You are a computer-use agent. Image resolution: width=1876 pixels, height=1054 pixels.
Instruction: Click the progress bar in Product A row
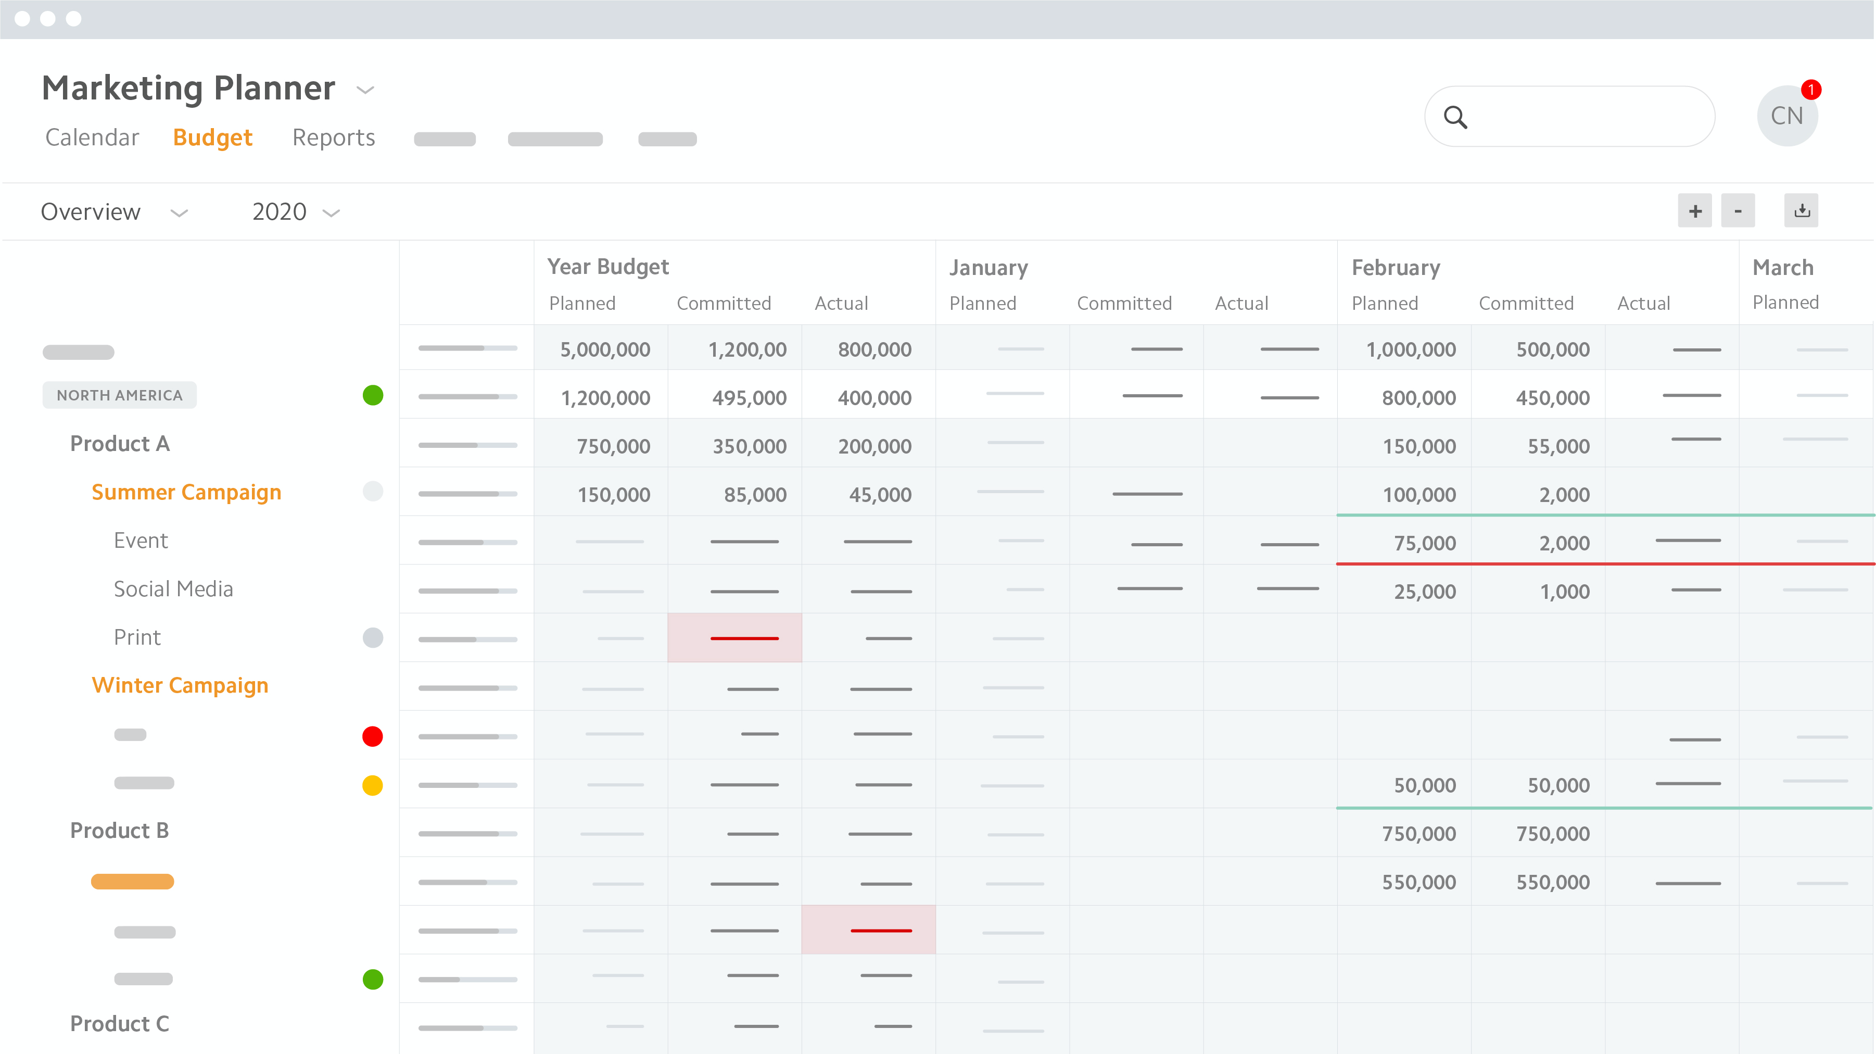click(x=467, y=445)
